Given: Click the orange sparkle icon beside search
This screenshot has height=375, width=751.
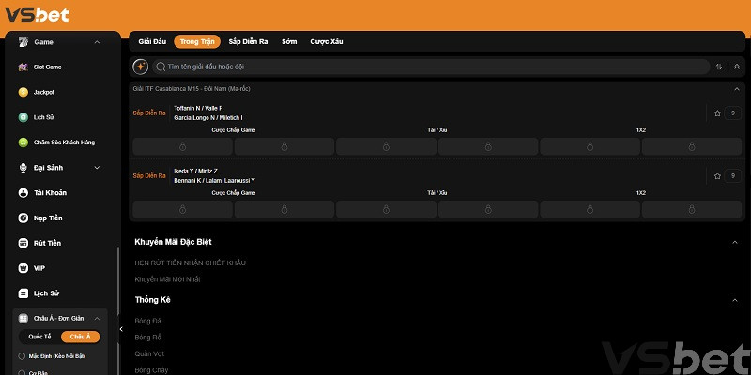Looking at the screenshot, I should (x=140, y=67).
